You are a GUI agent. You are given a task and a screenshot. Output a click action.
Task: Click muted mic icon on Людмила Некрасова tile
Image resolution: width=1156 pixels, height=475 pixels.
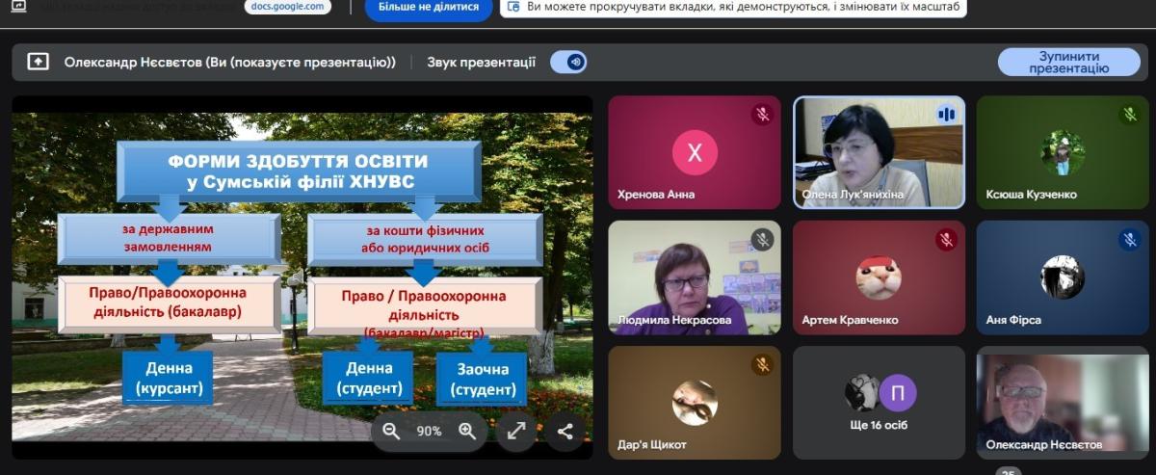point(763,240)
